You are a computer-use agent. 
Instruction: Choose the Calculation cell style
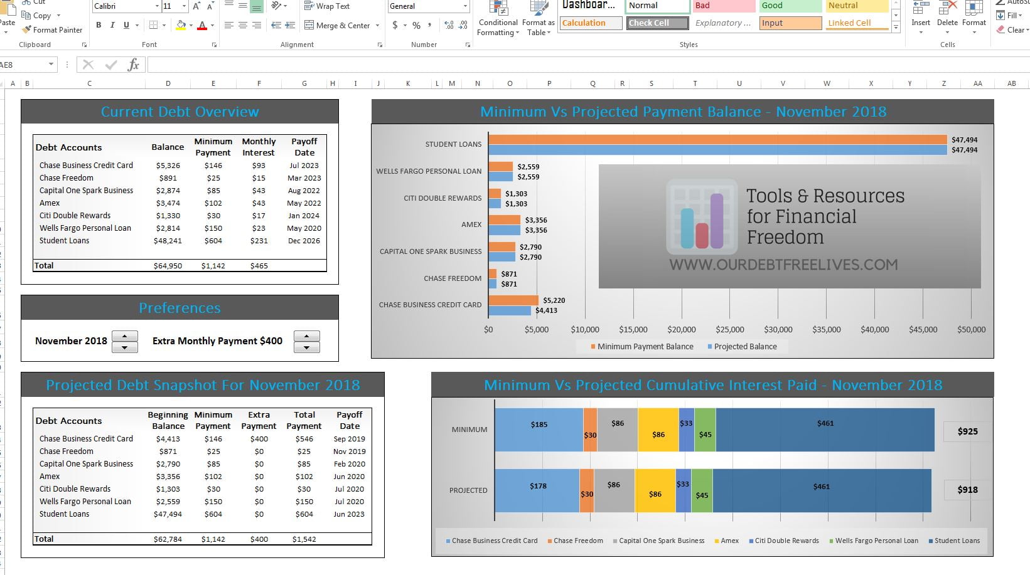point(591,23)
